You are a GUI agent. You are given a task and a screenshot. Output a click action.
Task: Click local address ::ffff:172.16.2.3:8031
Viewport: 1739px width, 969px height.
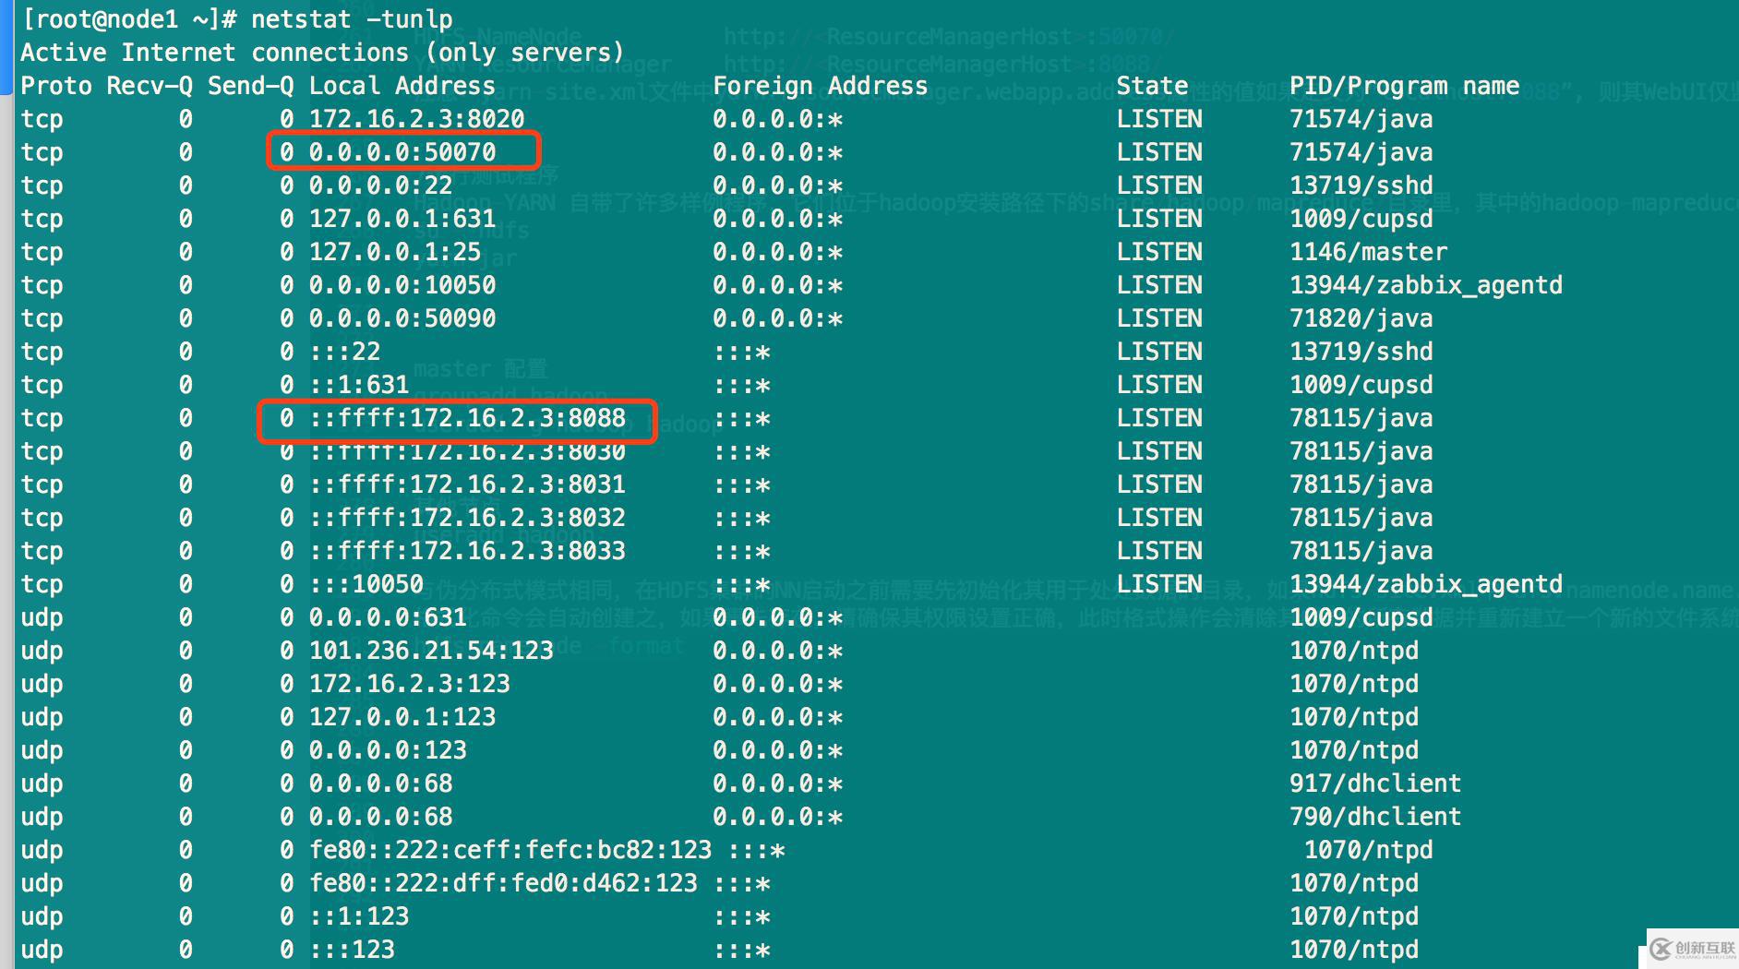click(x=467, y=484)
